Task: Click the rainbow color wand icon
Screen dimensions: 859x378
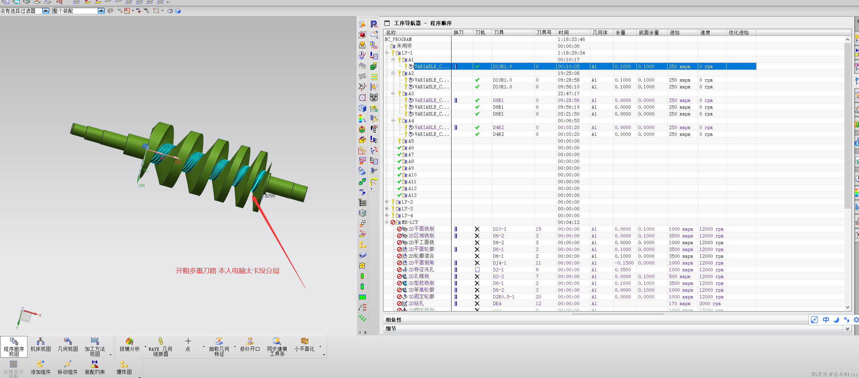Action: coord(362,119)
